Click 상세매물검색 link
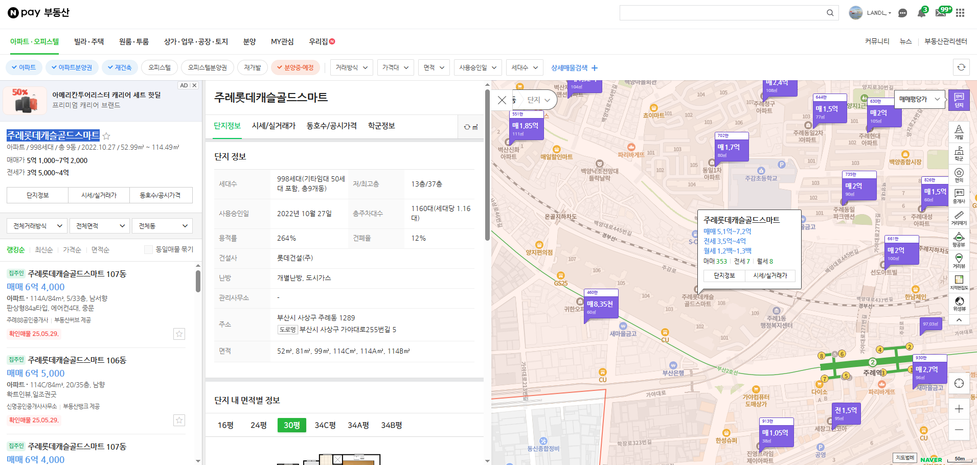 click(574, 67)
